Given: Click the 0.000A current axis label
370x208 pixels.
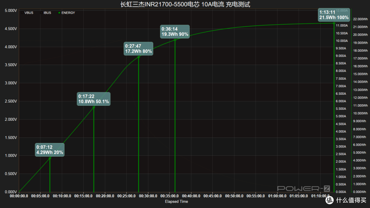Looking at the screenshot, I should 341,192.
